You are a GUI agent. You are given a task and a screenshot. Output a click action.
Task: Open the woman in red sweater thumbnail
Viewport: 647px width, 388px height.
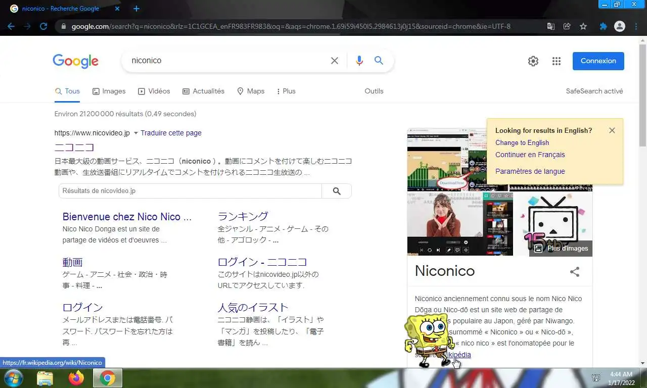[444, 223]
